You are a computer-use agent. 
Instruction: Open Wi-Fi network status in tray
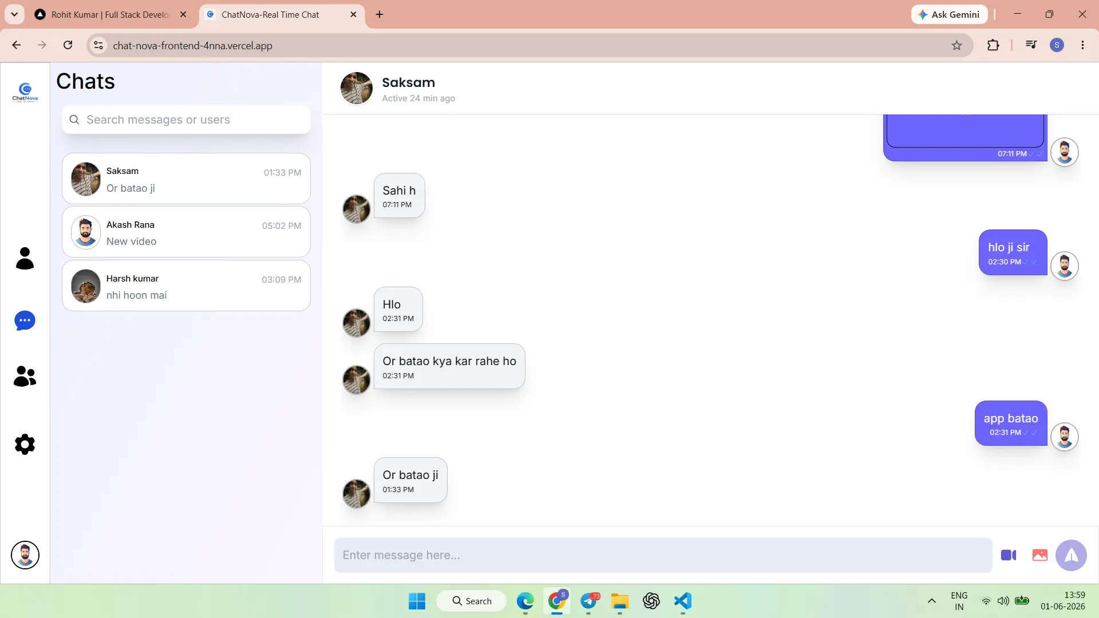986,601
